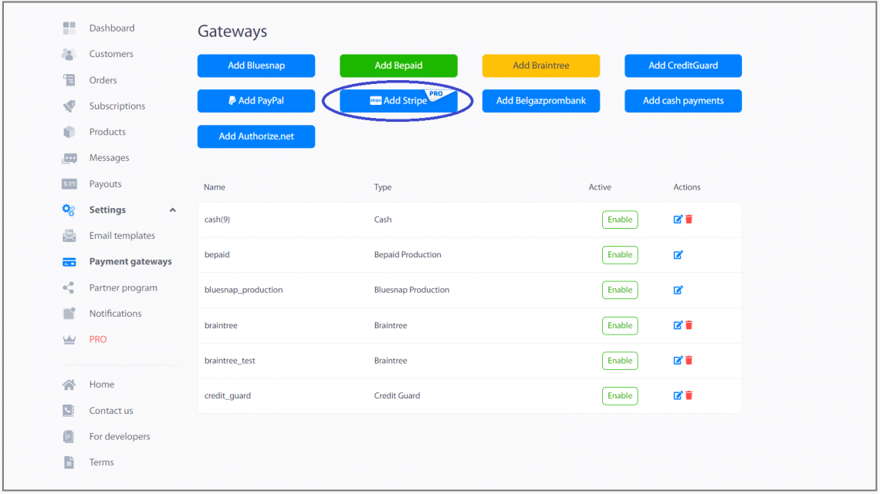Viewport: 880px width, 494px height.
Task: Enable the cash(9) gateway
Action: [x=620, y=220]
